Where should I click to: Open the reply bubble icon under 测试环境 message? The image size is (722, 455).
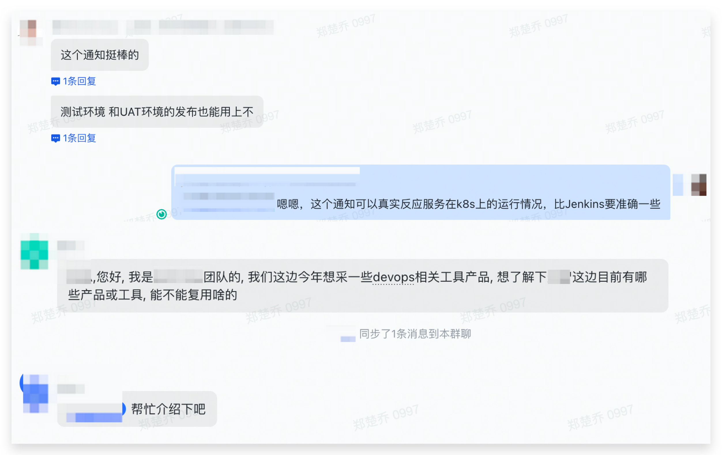point(55,138)
